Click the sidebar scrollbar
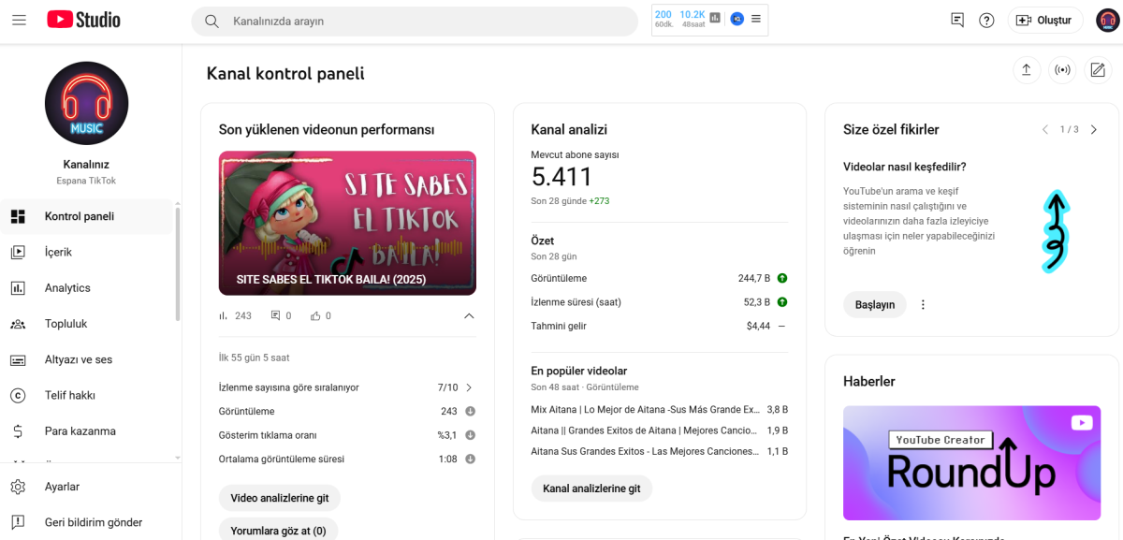Image resolution: width=1123 pixels, height=540 pixels. pyautogui.click(x=178, y=265)
